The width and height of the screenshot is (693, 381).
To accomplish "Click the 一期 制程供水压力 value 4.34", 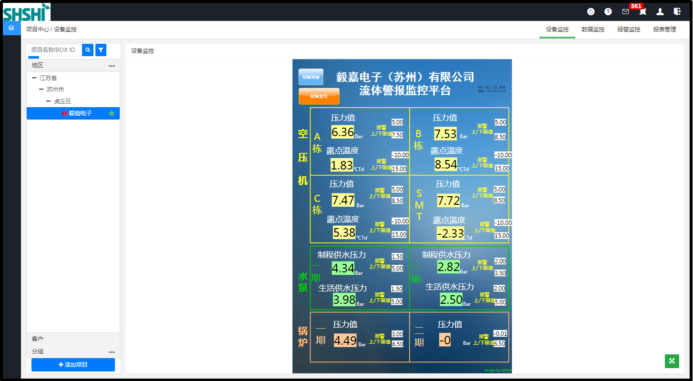I will [343, 268].
